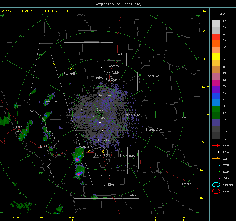Click the magenta 18TS arrow legend icon
The width and height of the screenshot is (236, 221).
216,178
